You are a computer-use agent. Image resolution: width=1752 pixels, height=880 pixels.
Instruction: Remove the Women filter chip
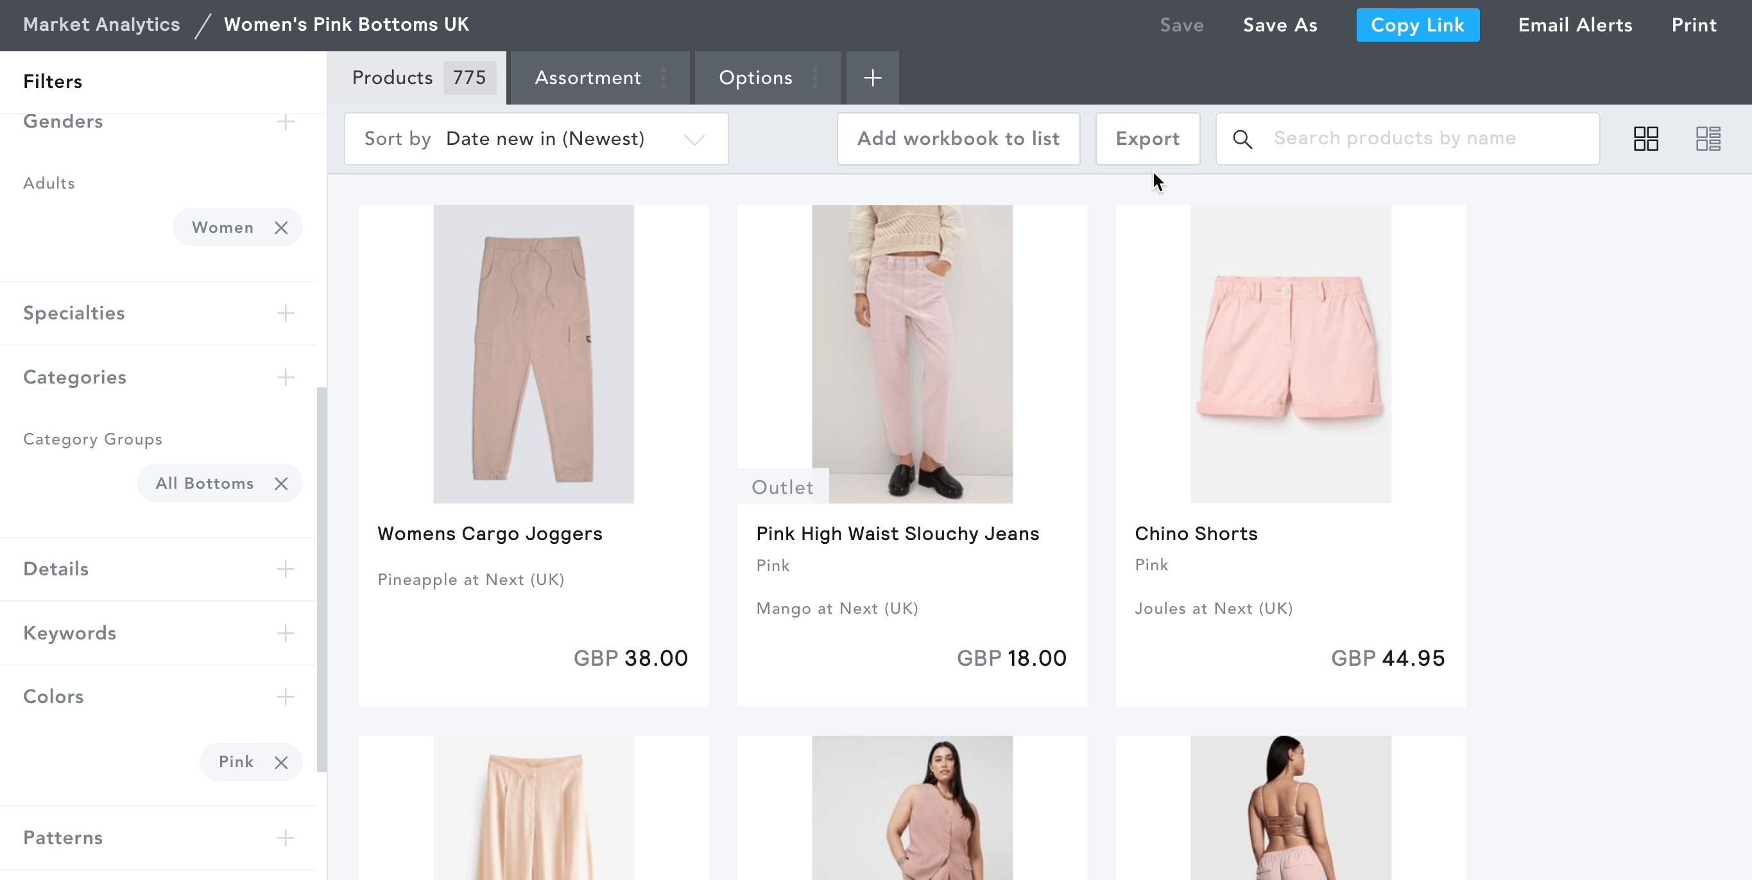tap(281, 228)
